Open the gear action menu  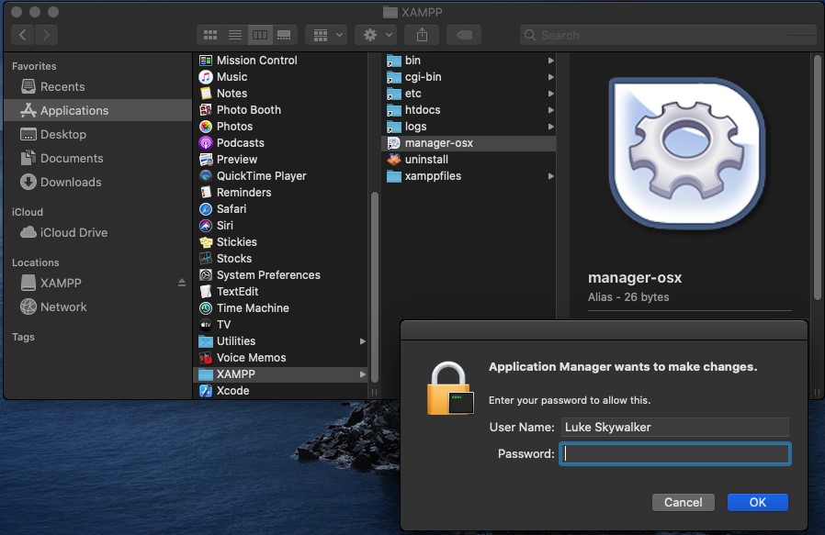(x=376, y=35)
